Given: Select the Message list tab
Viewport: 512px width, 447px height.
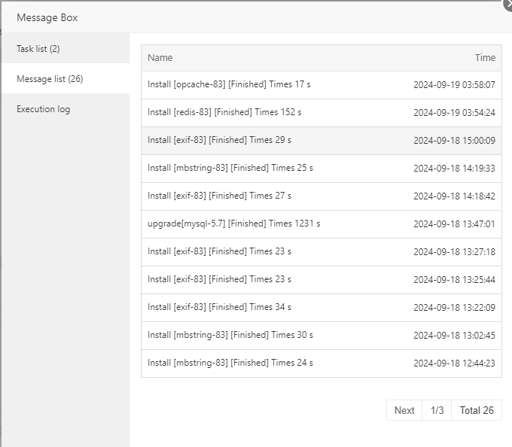Looking at the screenshot, I should pyautogui.click(x=50, y=79).
